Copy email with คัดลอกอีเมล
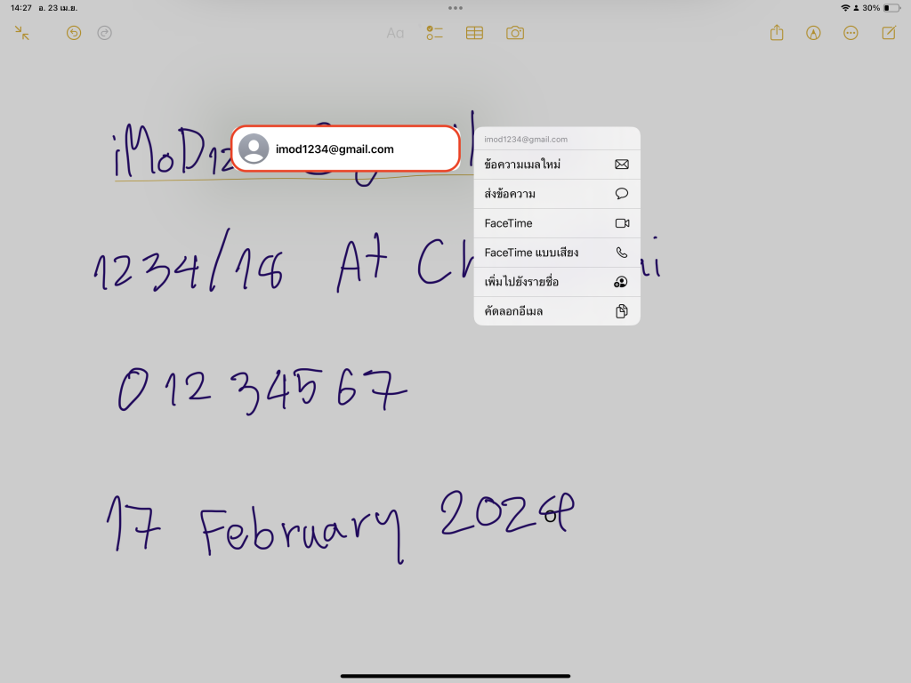The image size is (911, 683). coord(556,311)
